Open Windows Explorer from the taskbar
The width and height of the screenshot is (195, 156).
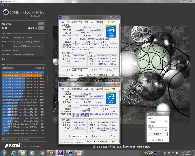[x=23, y=153]
